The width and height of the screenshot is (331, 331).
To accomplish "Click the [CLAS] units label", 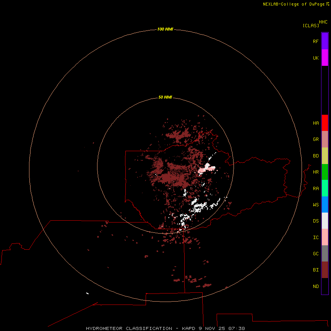I will (311, 25).
